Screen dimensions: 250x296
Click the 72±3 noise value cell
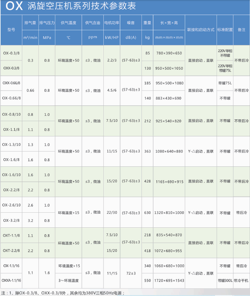[x=131, y=273]
